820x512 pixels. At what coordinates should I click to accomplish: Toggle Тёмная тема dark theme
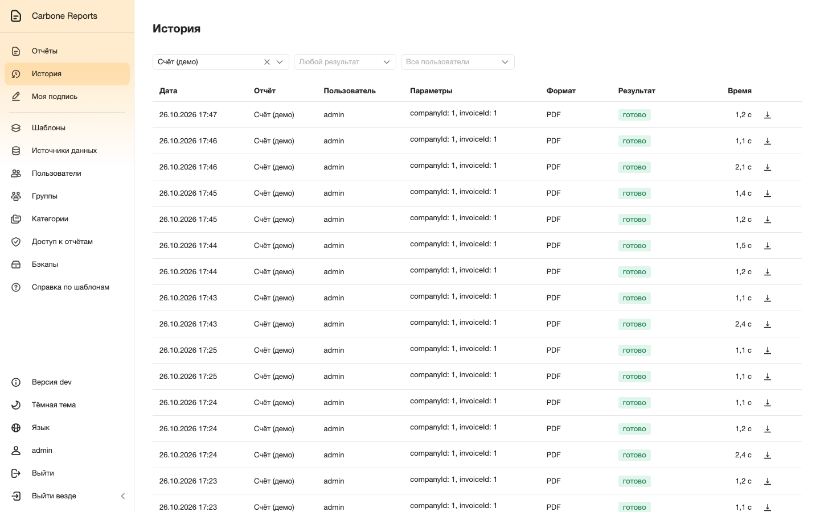(x=67, y=405)
